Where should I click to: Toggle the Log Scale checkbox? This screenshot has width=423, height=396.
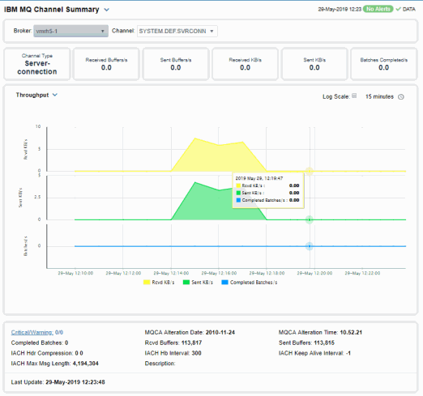point(354,96)
